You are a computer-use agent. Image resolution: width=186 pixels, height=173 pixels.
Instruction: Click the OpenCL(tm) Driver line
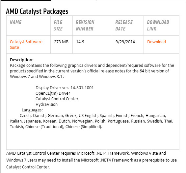click(53, 93)
